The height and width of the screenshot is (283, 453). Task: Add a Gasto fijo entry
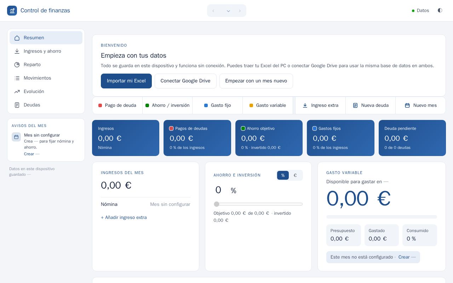click(218, 105)
